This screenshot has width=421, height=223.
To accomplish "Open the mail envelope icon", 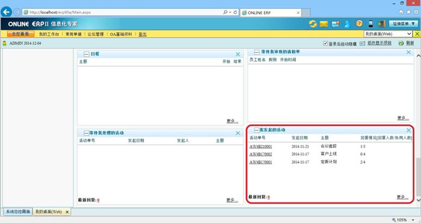I will tap(324, 24).
